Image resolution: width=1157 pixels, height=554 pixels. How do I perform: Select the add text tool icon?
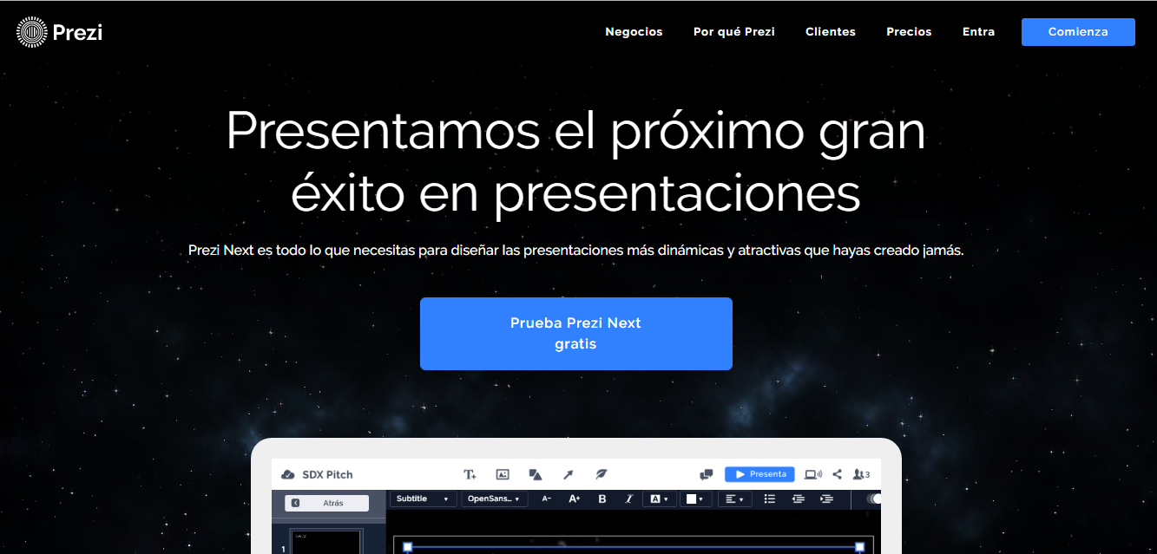click(470, 474)
